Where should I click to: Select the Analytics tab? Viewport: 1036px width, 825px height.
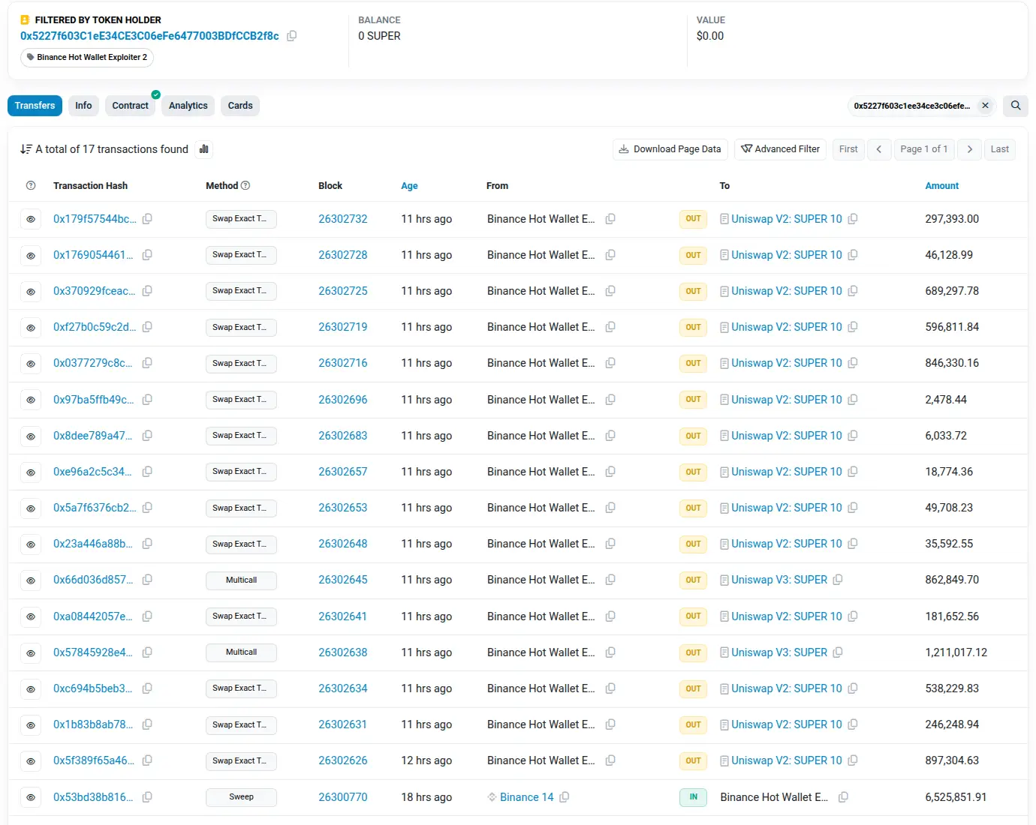click(x=188, y=106)
